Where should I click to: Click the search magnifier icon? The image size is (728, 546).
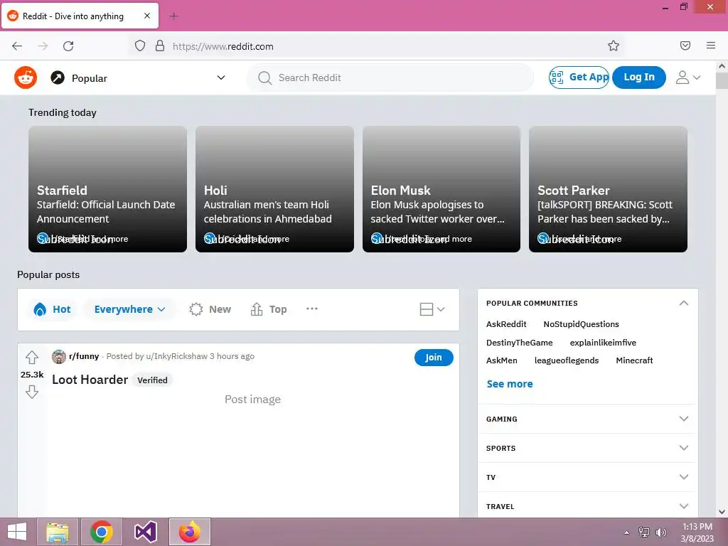[264, 77]
